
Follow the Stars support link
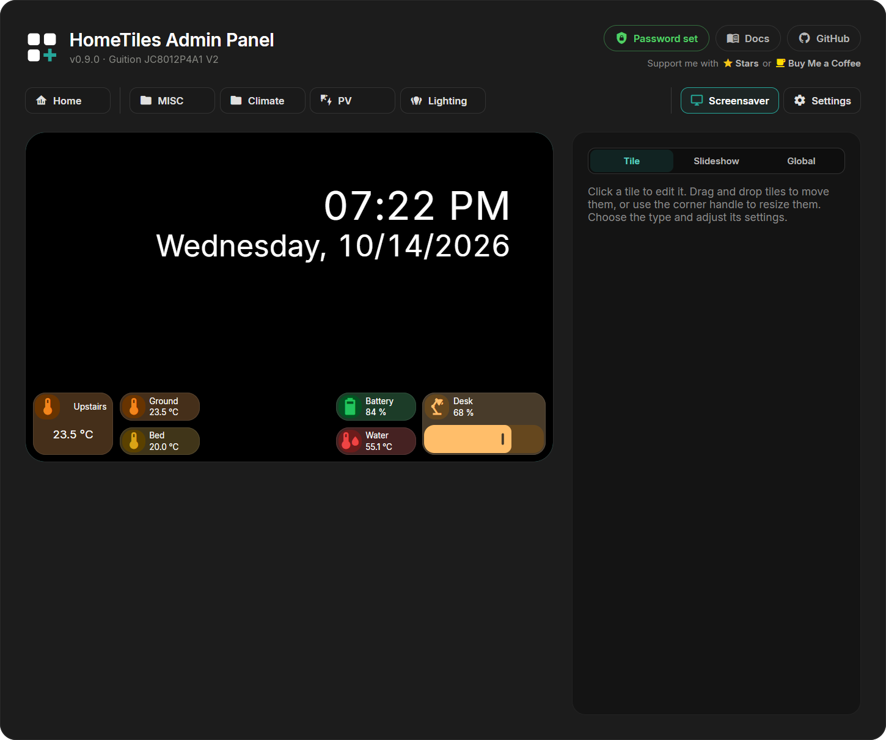741,63
